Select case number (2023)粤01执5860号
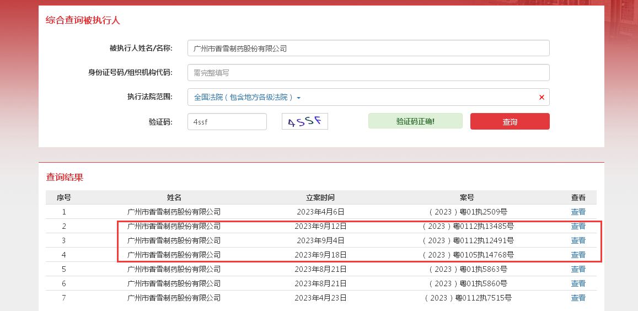The image size is (638, 311). (468, 283)
